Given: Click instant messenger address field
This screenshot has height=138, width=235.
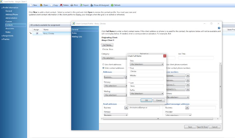Looking at the screenshot, I should [x=203, y=108].
